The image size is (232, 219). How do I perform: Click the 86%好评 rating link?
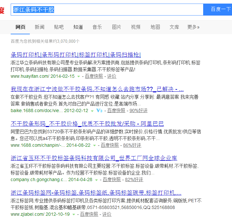pos(132,145)
